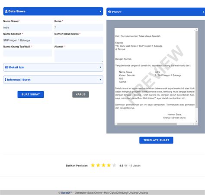
Task: Expand the Detail Izin section
Action: (x=53, y=67)
